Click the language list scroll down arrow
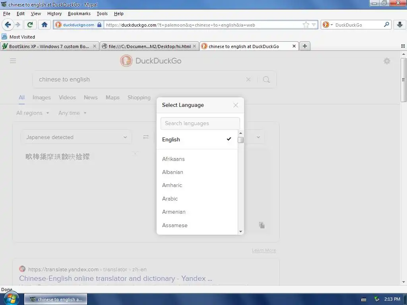The height and width of the screenshot is (305, 407). pos(240,232)
